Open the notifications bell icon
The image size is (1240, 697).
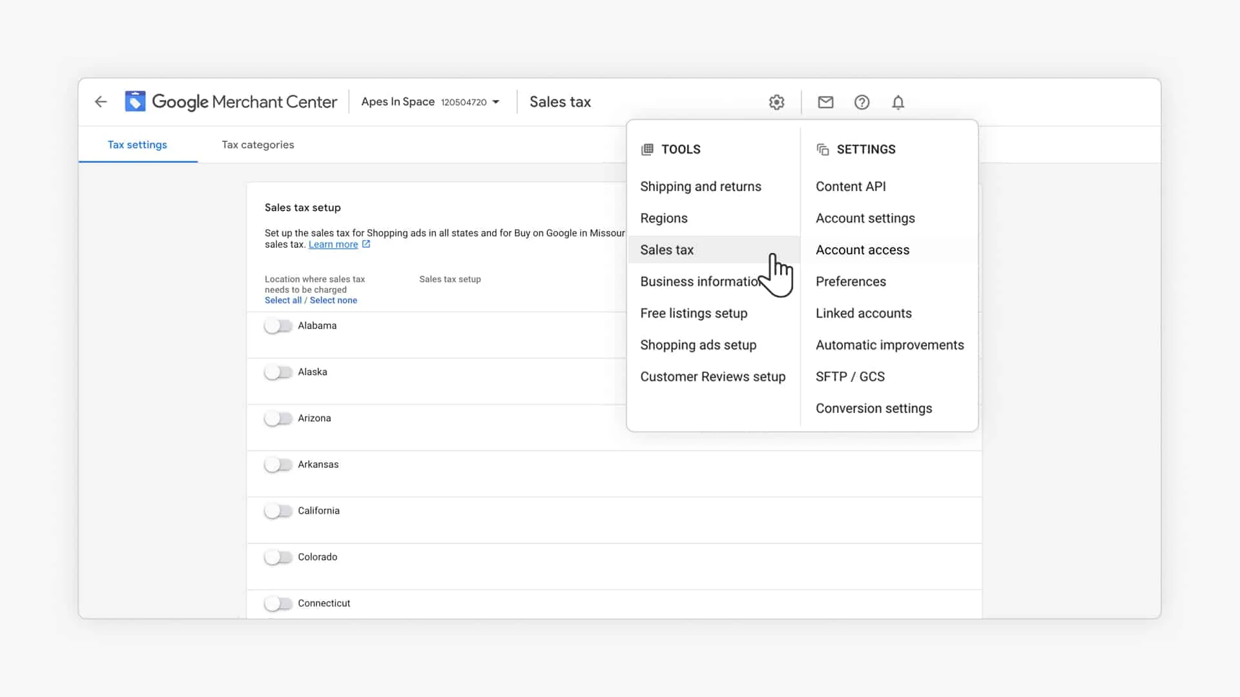(898, 102)
